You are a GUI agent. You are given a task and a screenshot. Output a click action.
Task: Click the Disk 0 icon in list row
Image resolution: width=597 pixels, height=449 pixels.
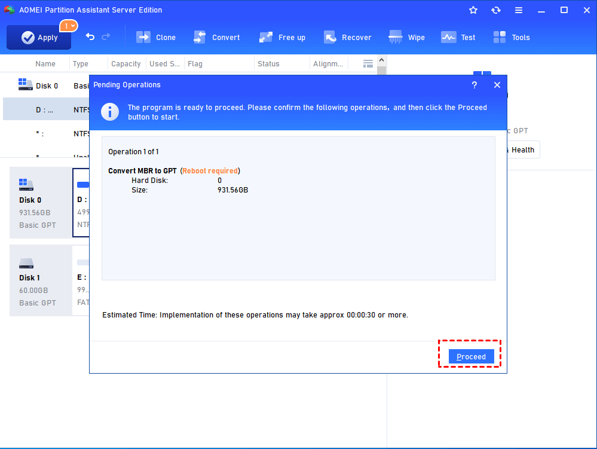click(26, 84)
